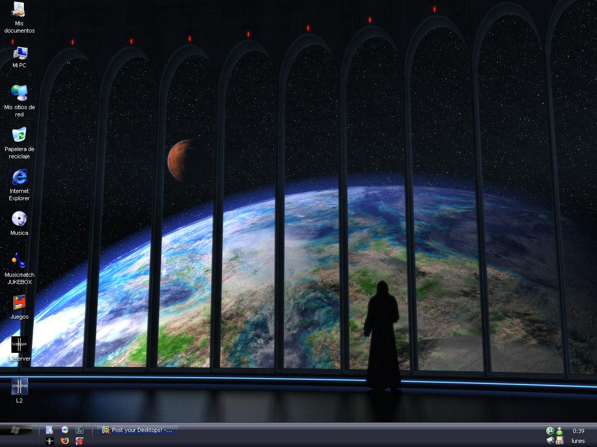Click the Show Desktop quick launch icon
The image size is (597, 447).
pos(50,430)
